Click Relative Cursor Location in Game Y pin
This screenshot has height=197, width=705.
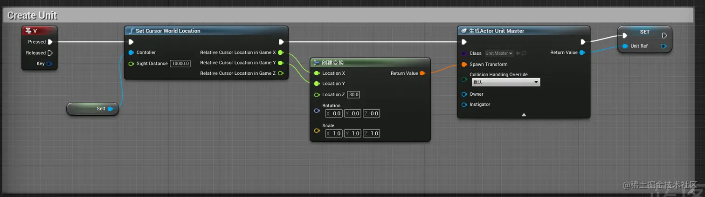pyautogui.click(x=281, y=63)
